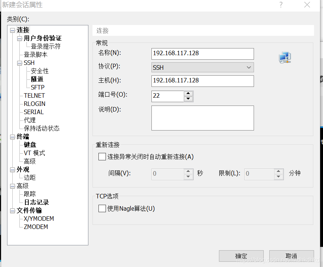Screen dimensions: 323x267
Task: Select SSH in the category tree
Action: coord(29,63)
